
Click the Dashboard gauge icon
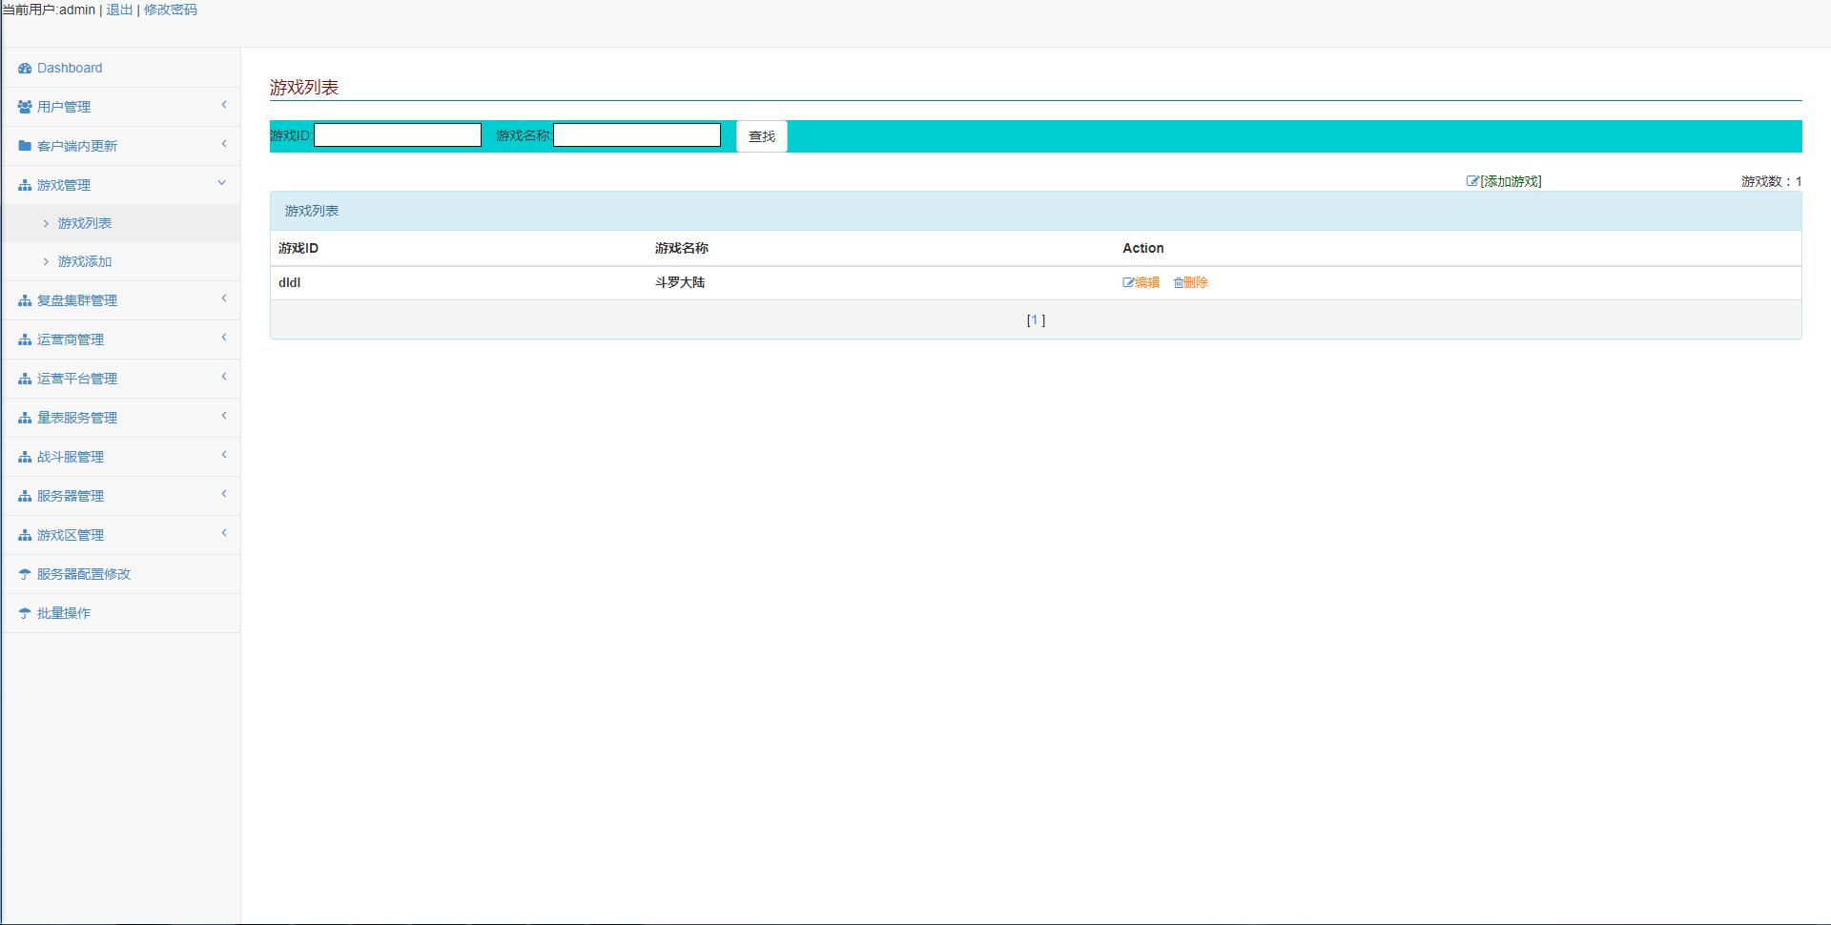(x=25, y=69)
